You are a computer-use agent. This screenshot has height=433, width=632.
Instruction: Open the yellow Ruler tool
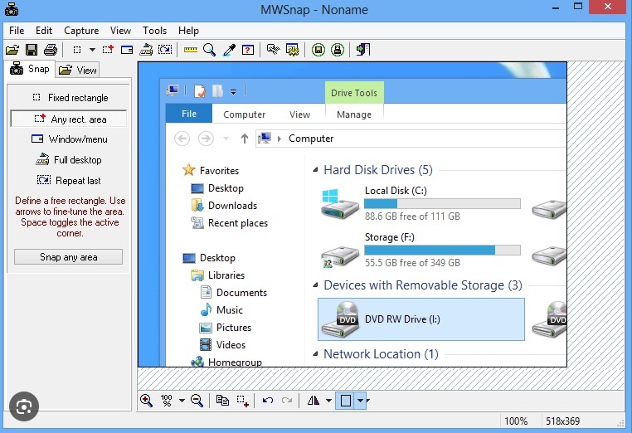(190, 50)
